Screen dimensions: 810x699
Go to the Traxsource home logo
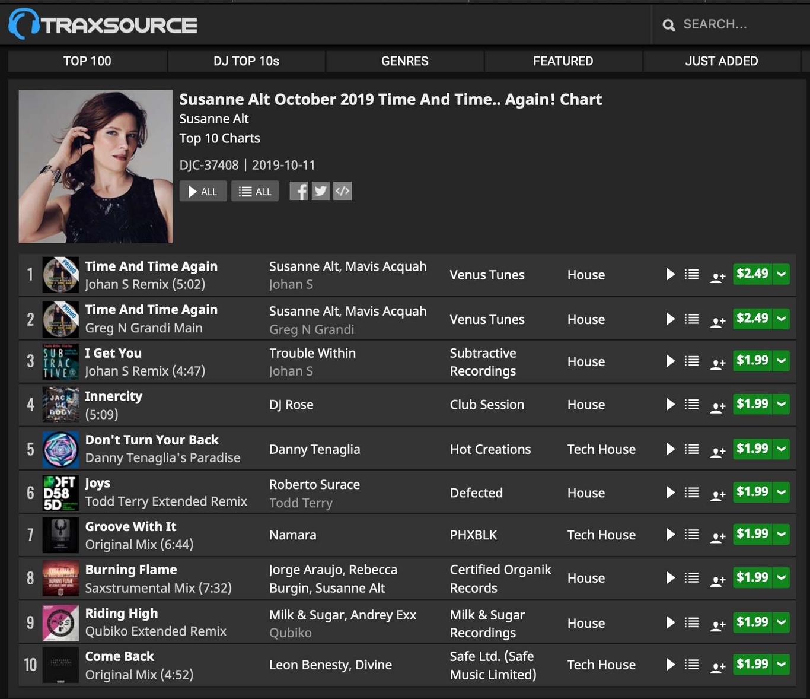point(103,24)
